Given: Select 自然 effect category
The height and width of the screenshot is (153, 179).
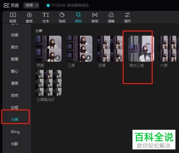Looking at the screenshot, I should 15,95.
